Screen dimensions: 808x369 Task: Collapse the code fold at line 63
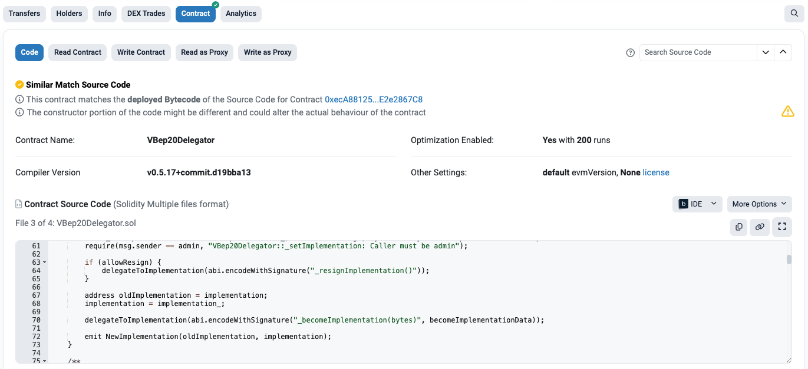point(45,262)
